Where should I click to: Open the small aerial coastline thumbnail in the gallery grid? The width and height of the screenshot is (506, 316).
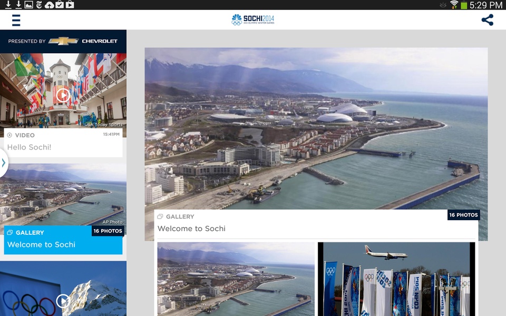point(236,279)
